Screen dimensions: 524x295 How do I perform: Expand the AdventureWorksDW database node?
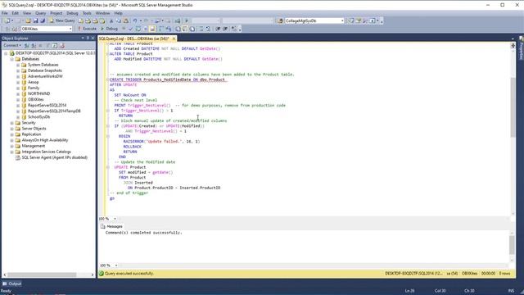18,76
